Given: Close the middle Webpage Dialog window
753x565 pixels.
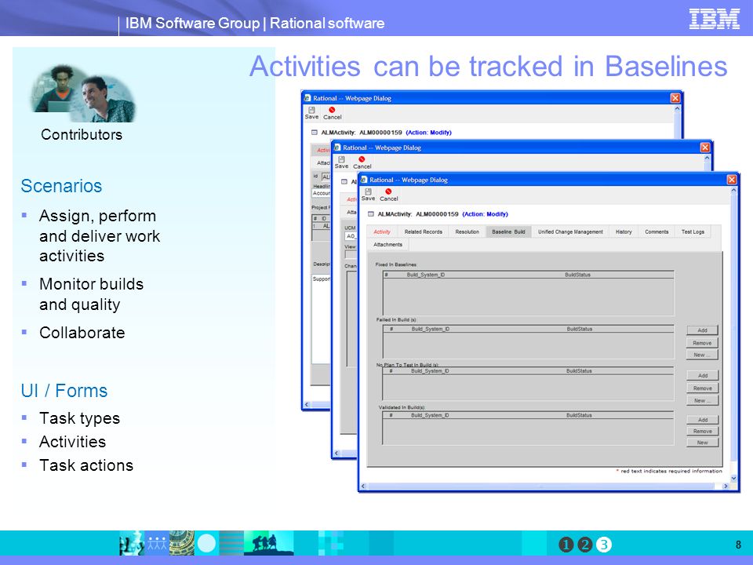Looking at the screenshot, I should [x=704, y=148].
